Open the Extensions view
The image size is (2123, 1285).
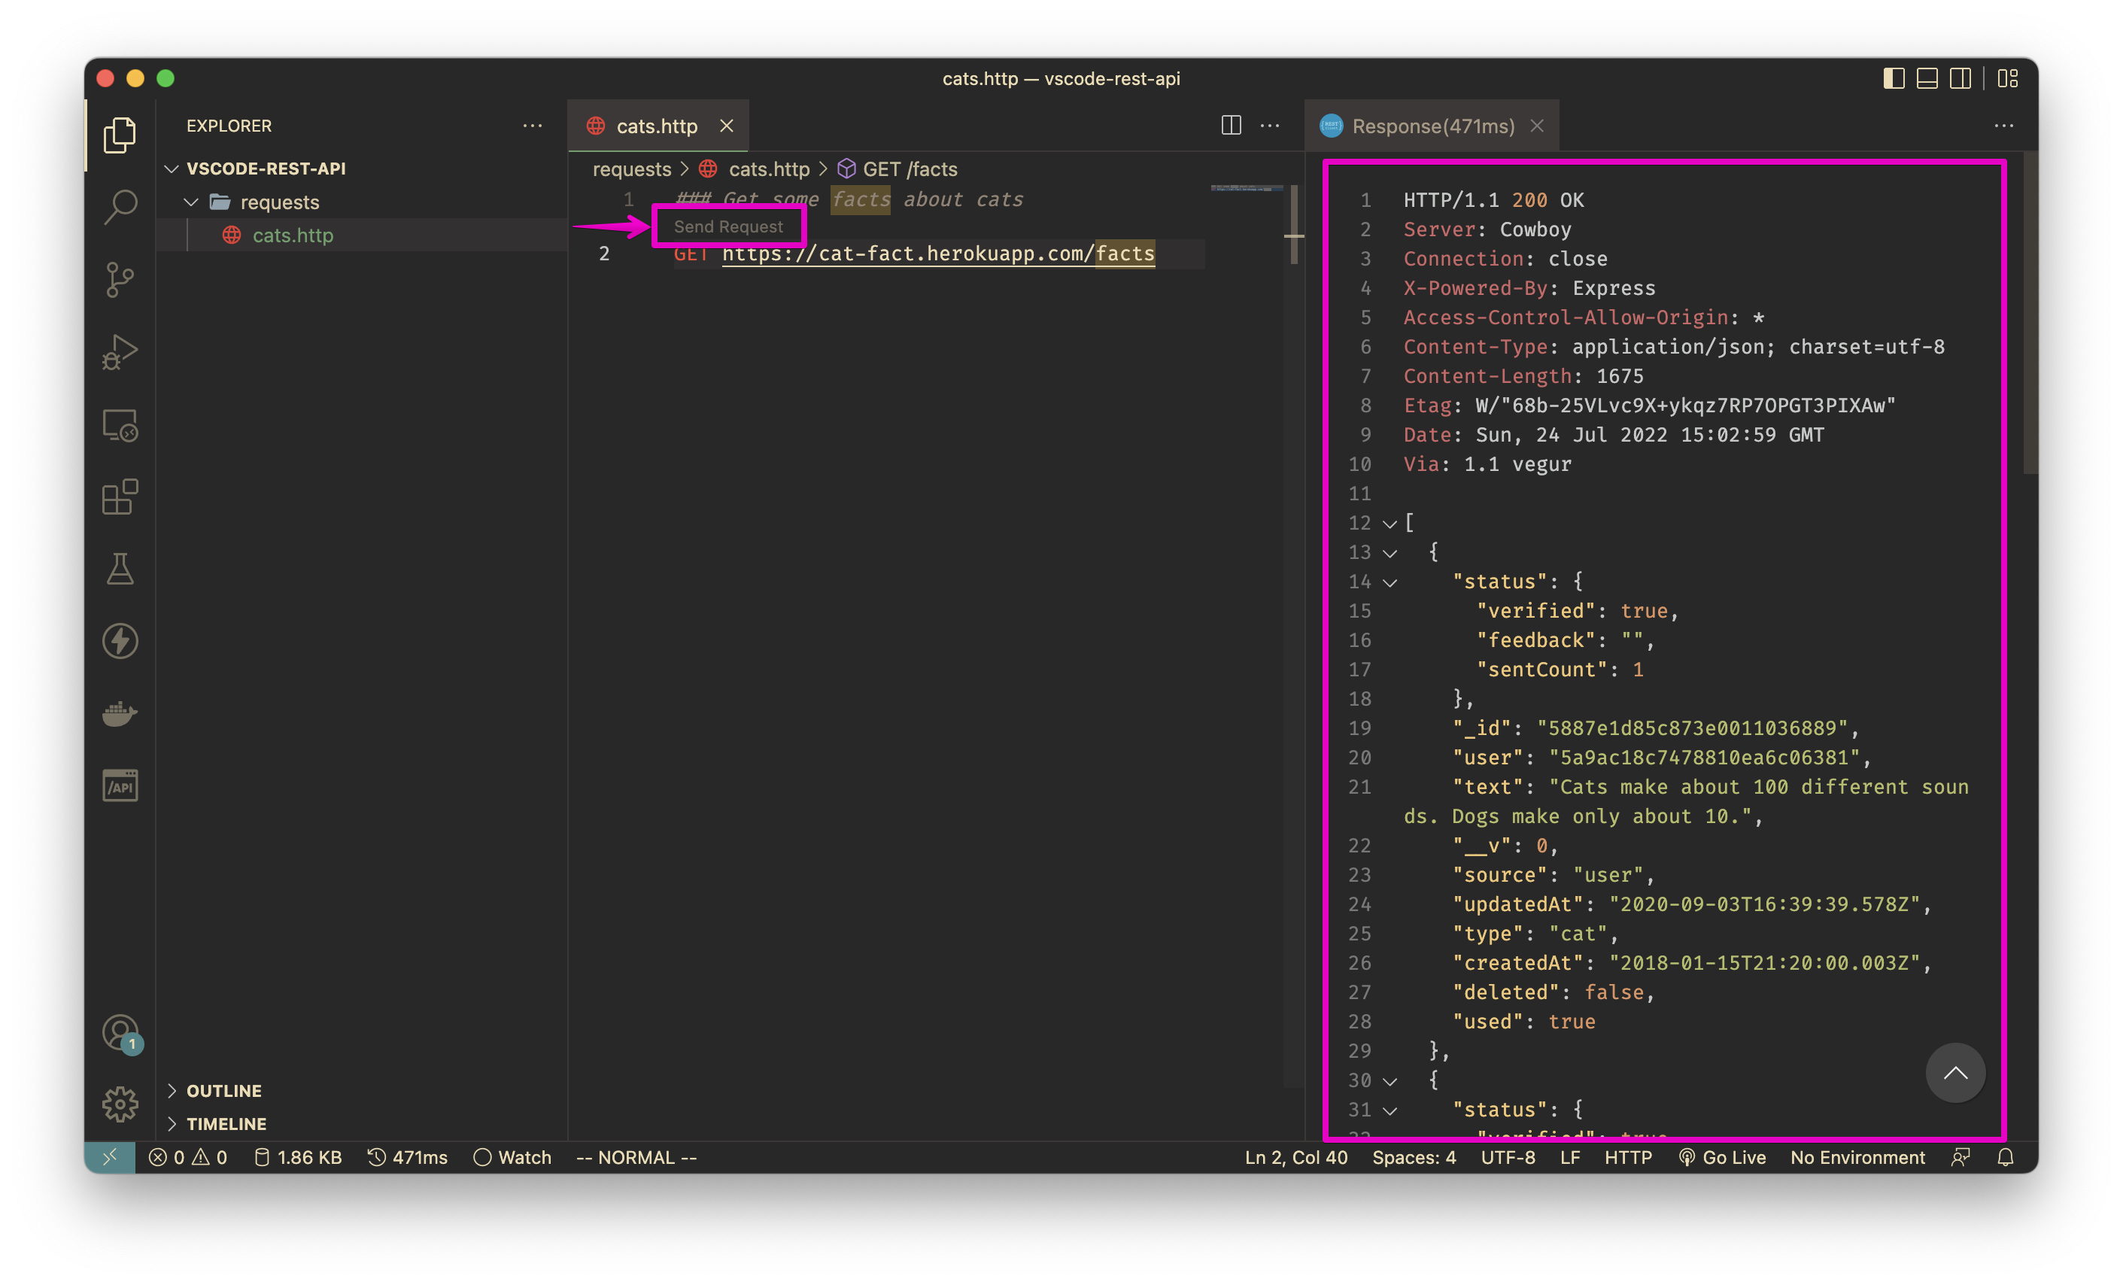pyautogui.click(x=120, y=497)
